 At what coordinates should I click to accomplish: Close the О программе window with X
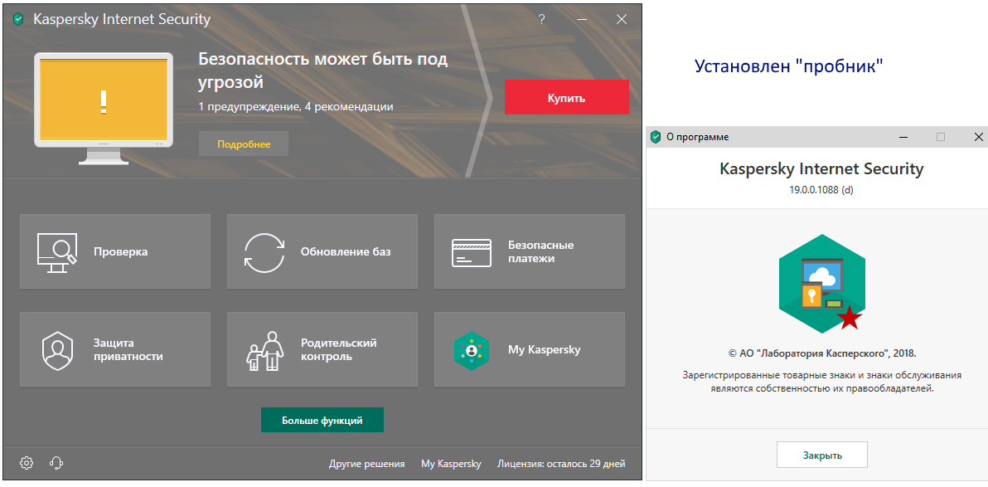tap(979, 137)
